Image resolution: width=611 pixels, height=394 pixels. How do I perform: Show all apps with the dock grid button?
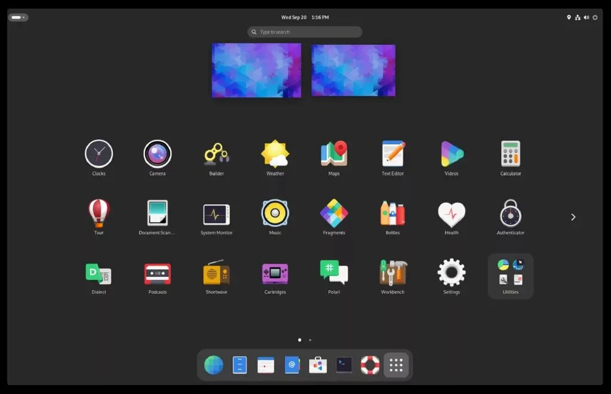coord(396,365)
